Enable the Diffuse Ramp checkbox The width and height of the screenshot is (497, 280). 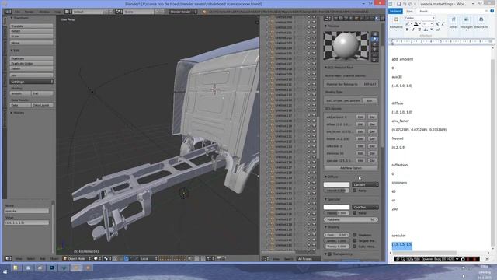click(355, 191)
